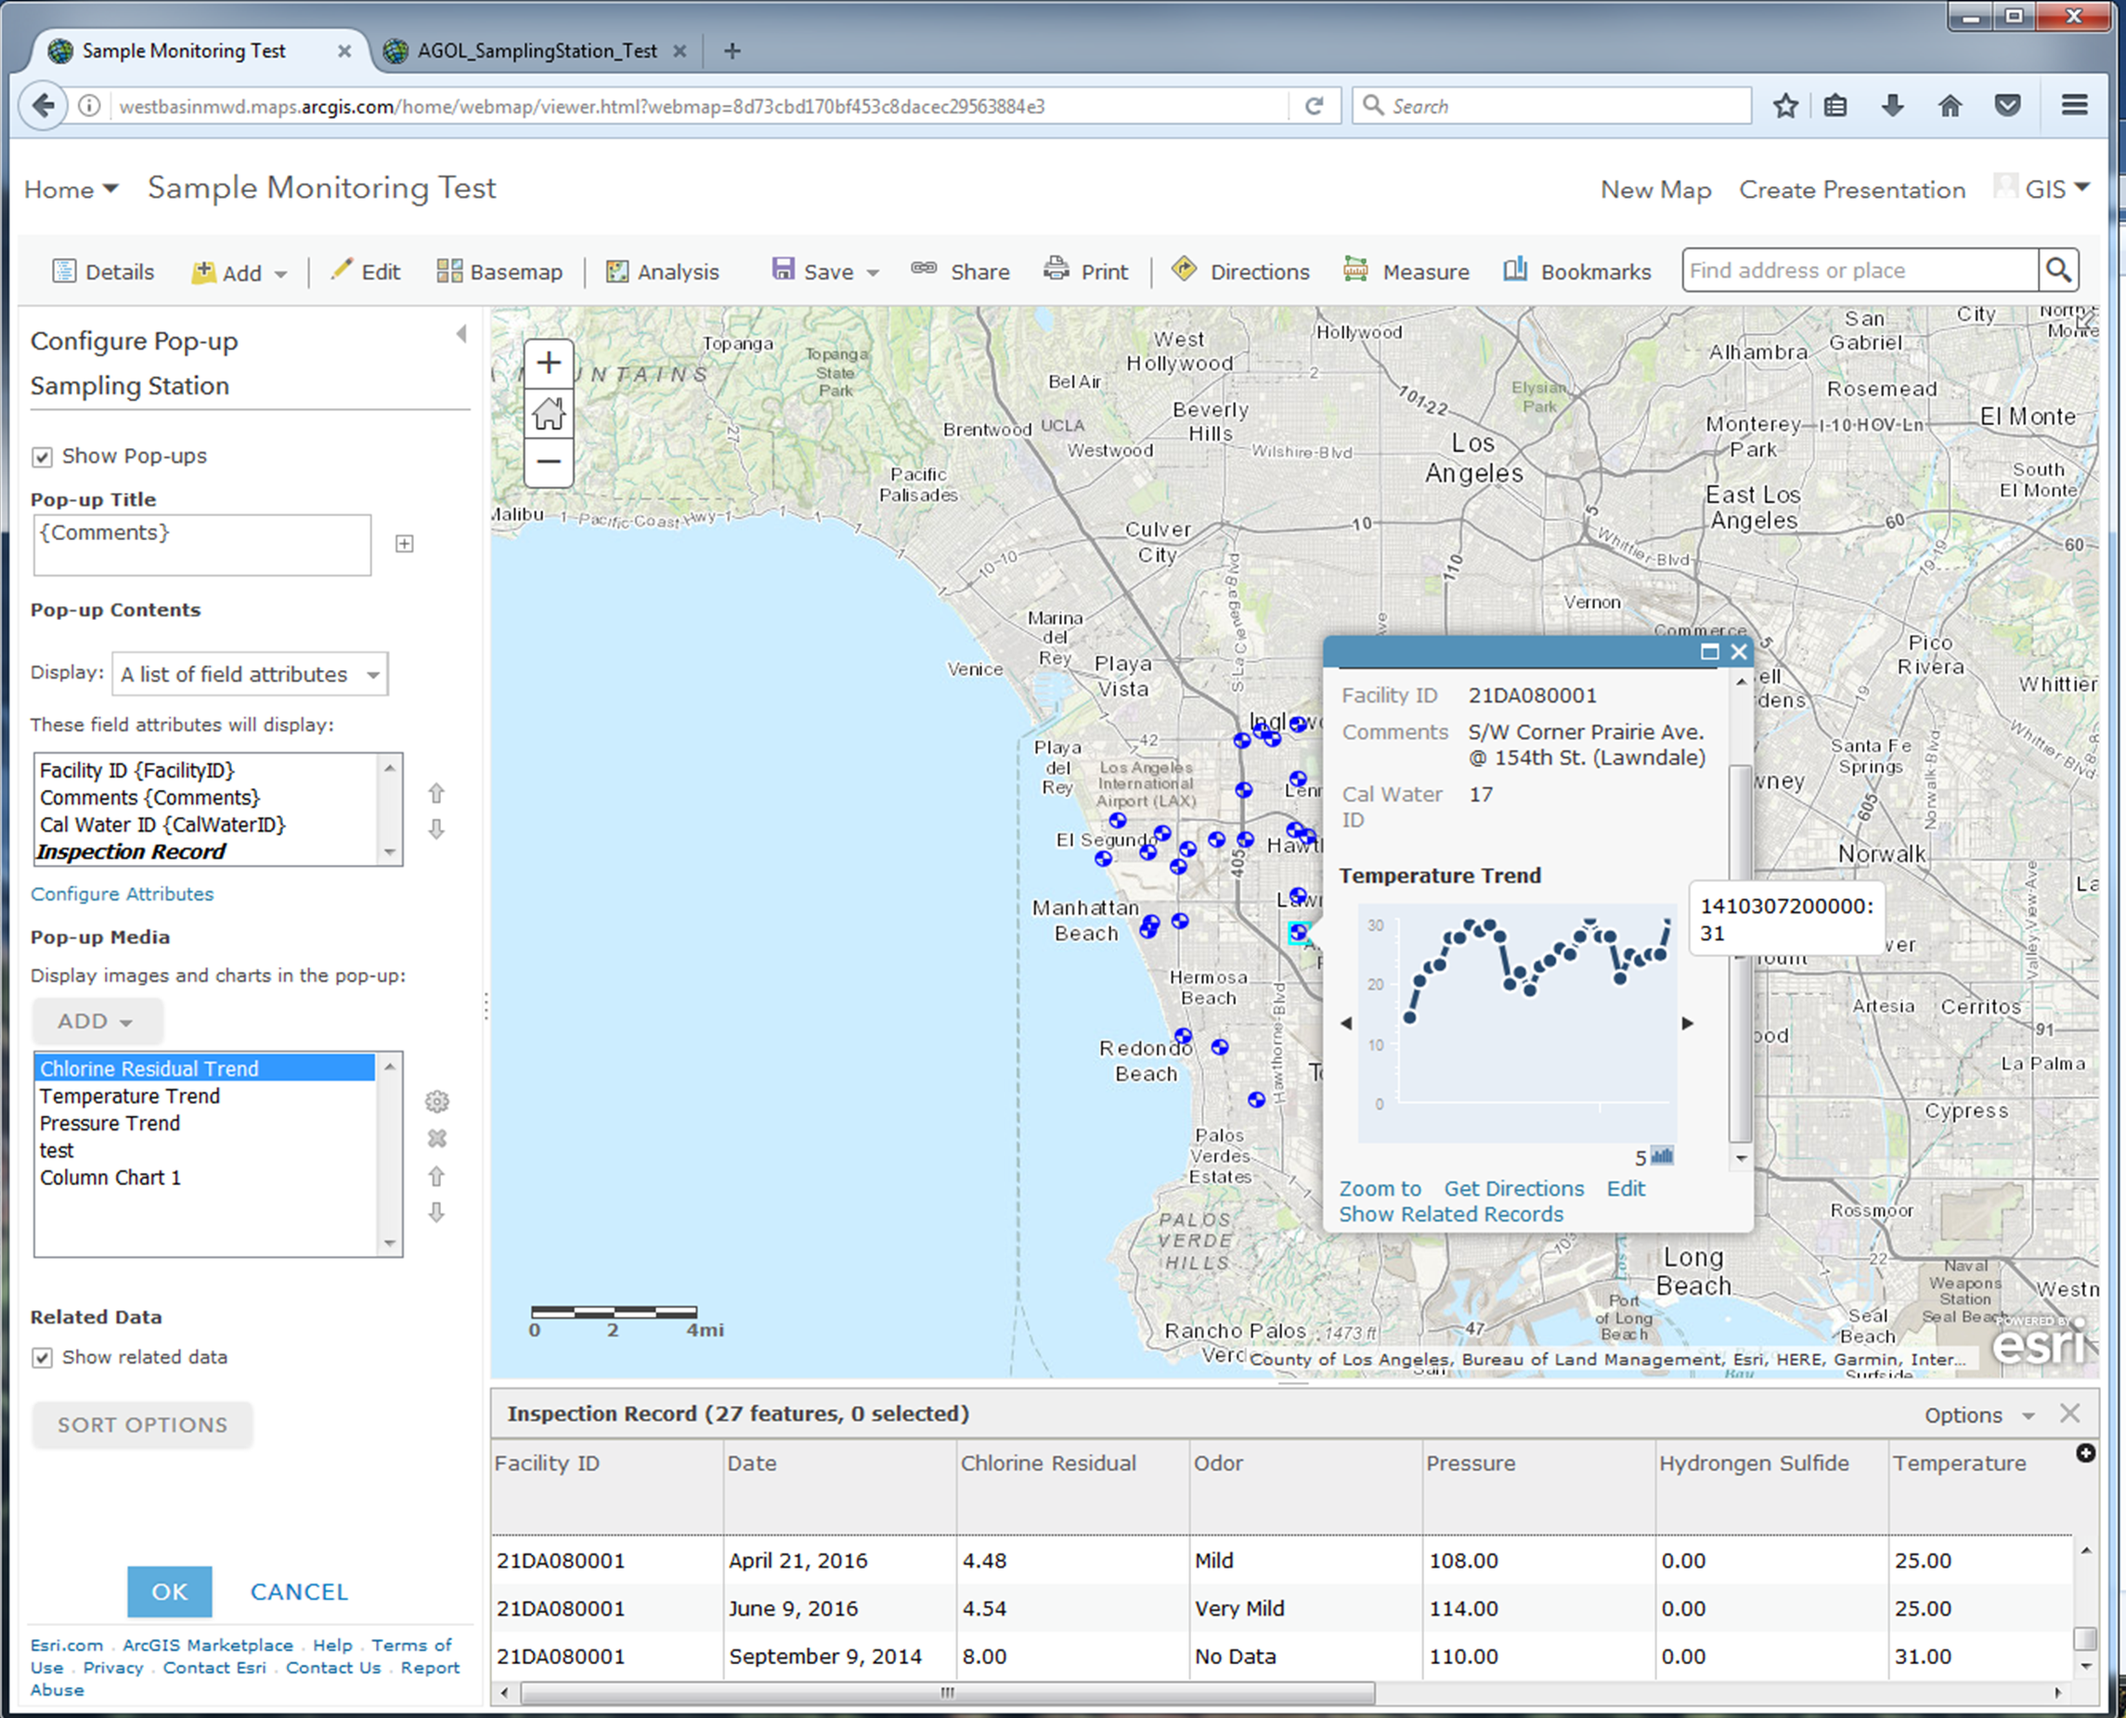Click the table horizontal scrollbar
The height and width of the screenshot is (1718, 2126).
click(947, 1692)
